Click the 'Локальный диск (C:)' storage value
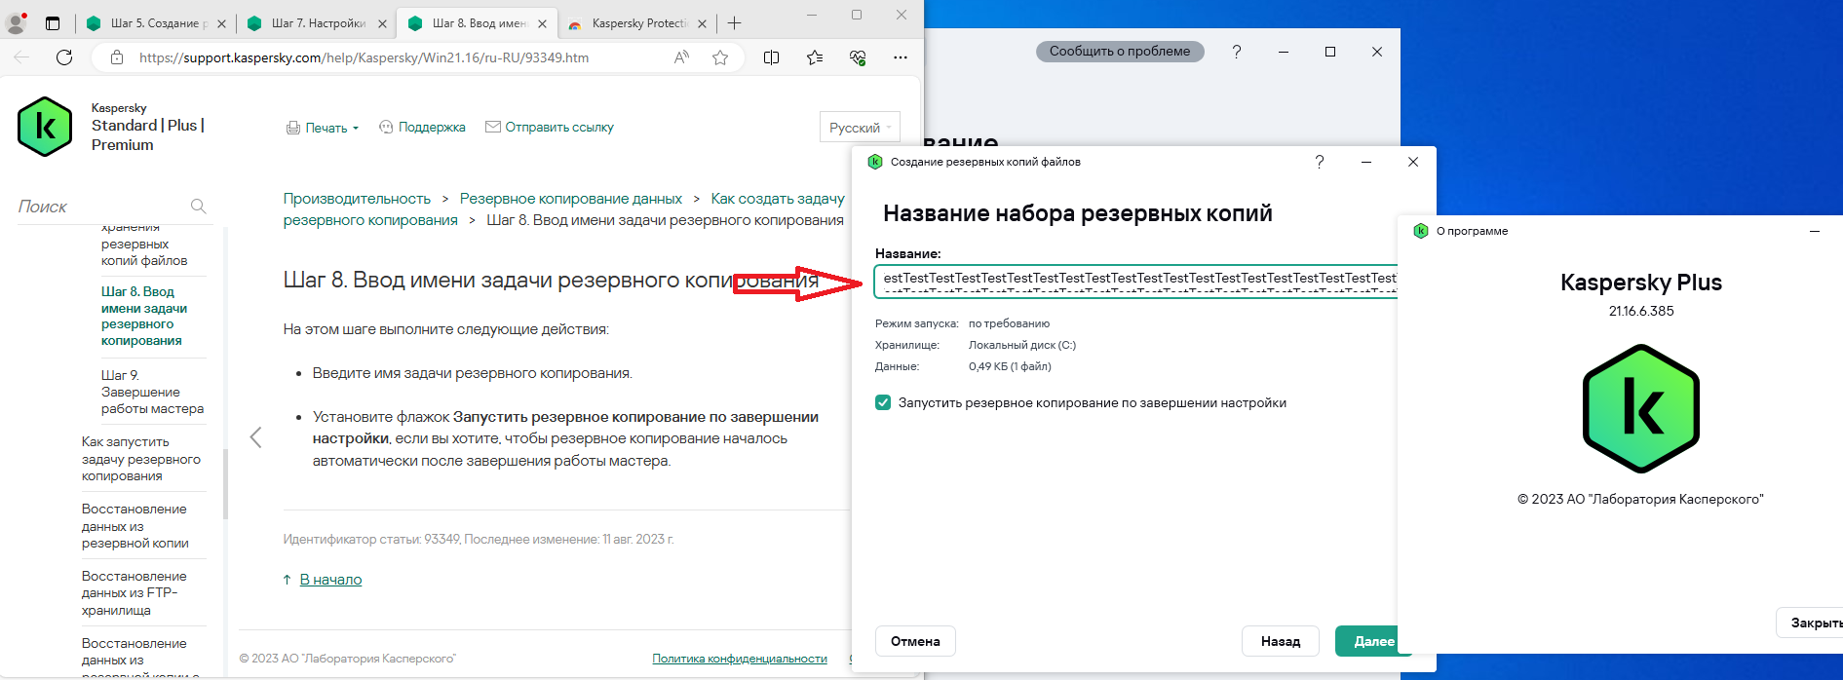1843x680 pixels. [x=1022, y=345]
